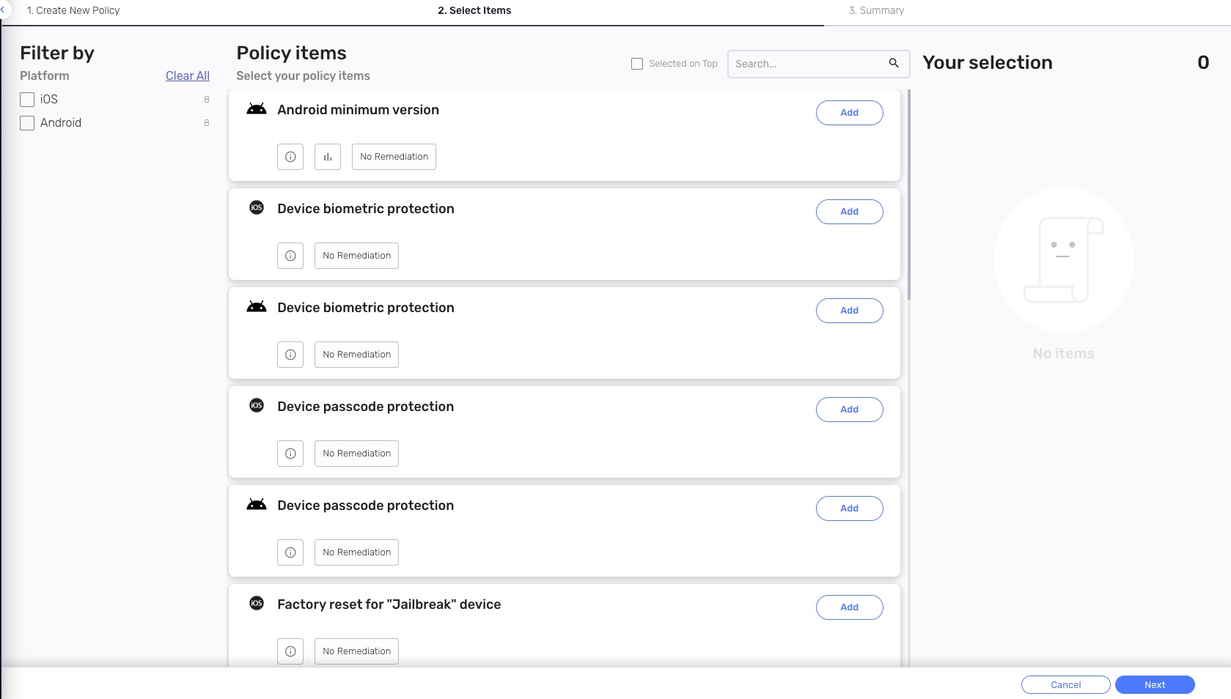Click the search magnifier icon
Screen dimensions: 1231x699
coord(894,63)
